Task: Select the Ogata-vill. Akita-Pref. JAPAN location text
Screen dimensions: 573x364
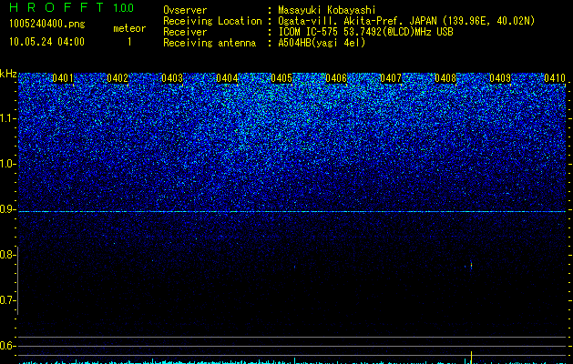Action: (406, 21)
